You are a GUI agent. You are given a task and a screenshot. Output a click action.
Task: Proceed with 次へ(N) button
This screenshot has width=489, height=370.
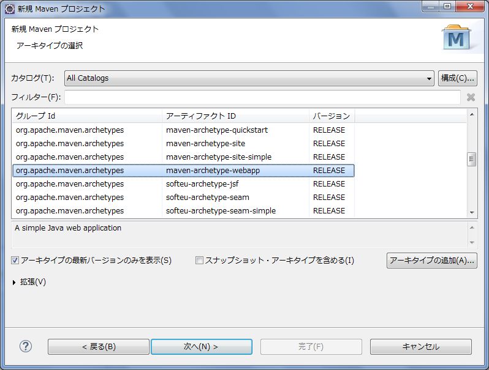(202, 347)
